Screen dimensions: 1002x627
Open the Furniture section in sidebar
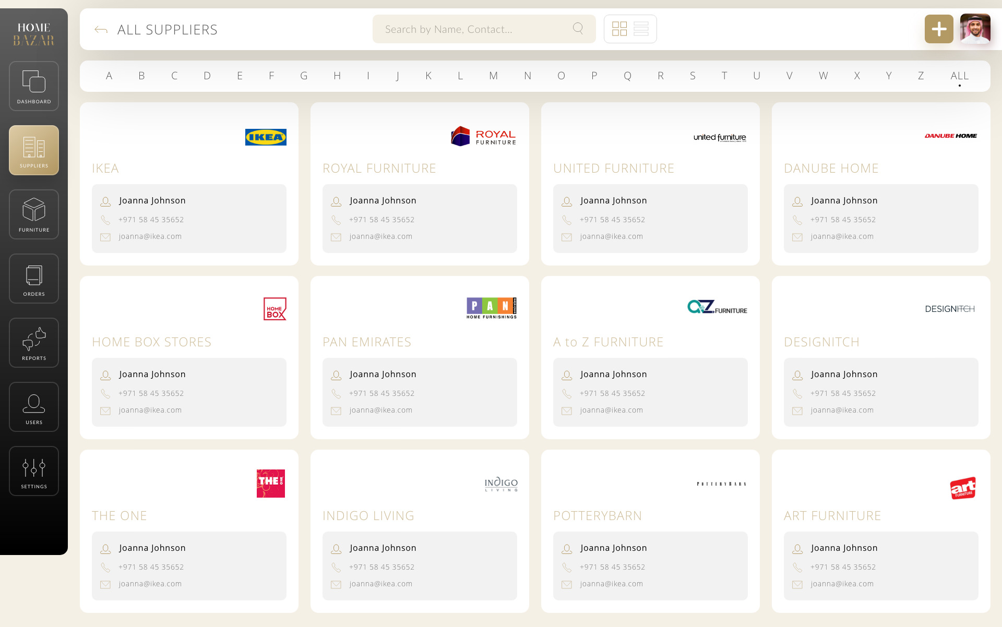point(34,214)
